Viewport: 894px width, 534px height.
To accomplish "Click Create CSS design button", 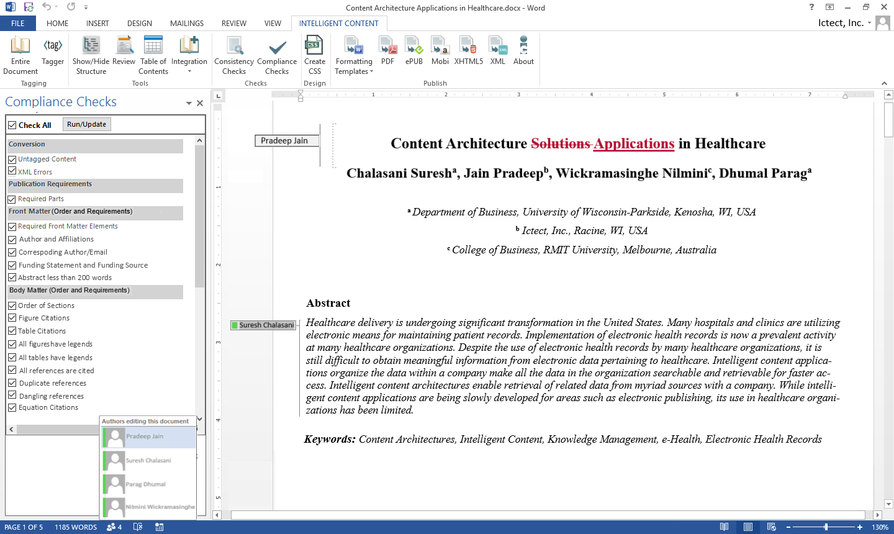I will (315, 55).
